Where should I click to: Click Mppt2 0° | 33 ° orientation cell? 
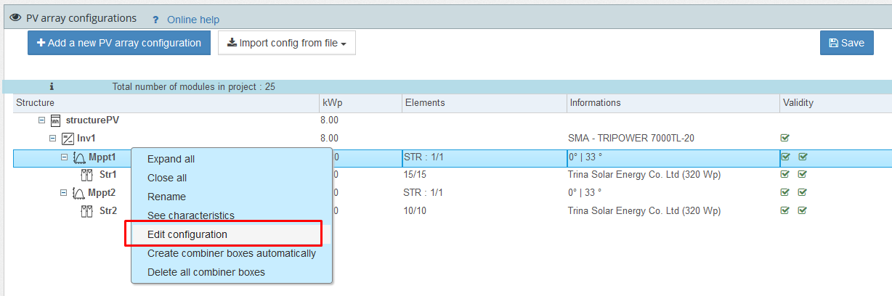pos(585,192)
